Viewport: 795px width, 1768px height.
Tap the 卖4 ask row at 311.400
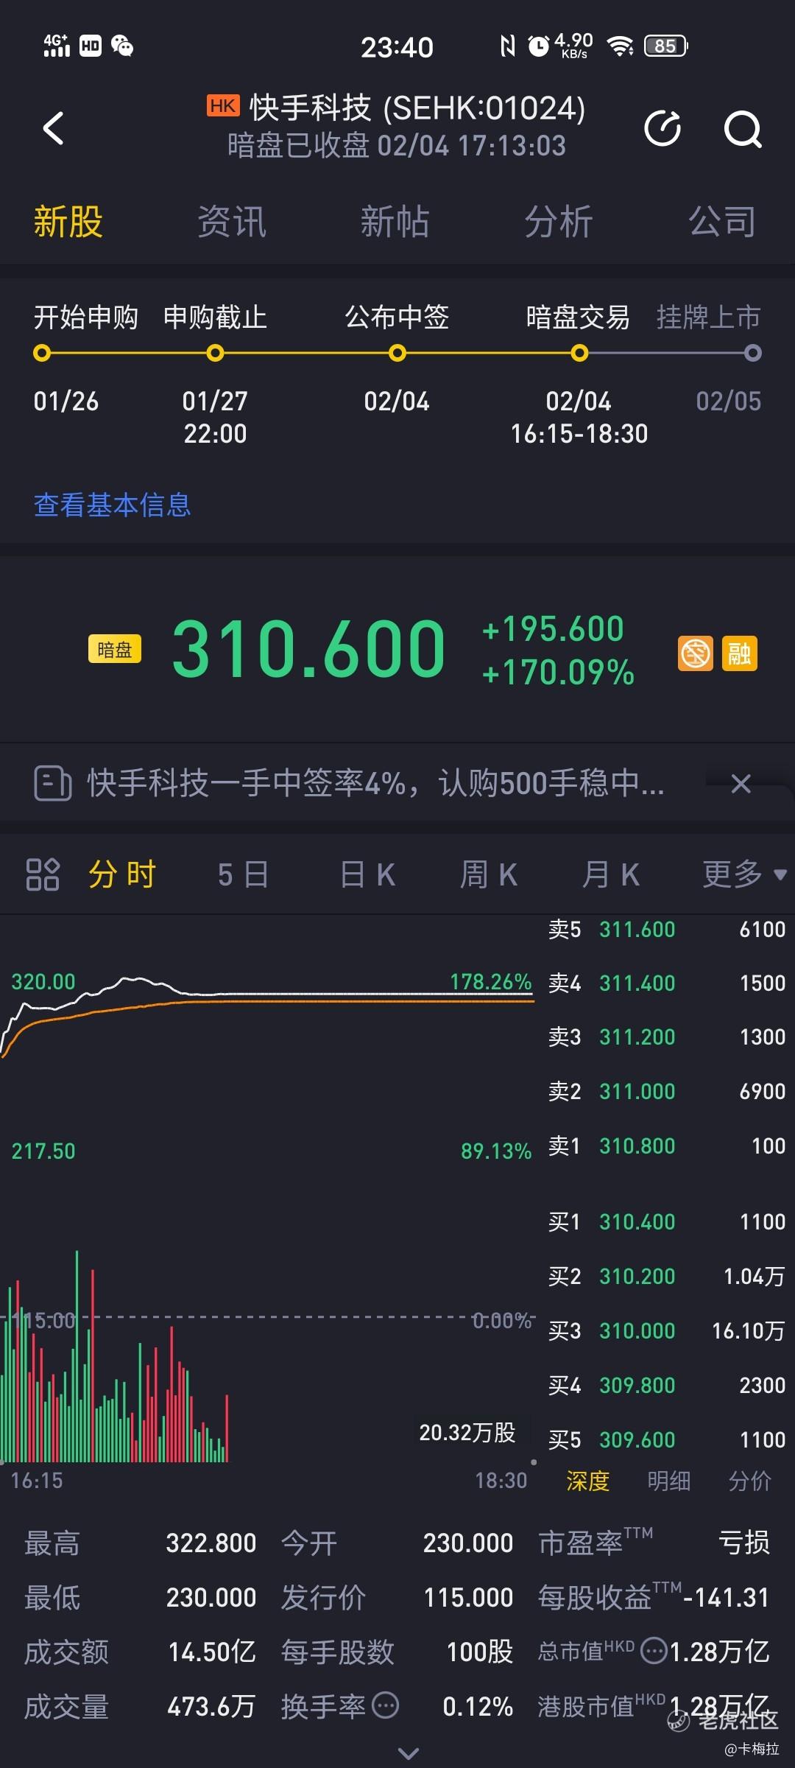pos(667,983)
